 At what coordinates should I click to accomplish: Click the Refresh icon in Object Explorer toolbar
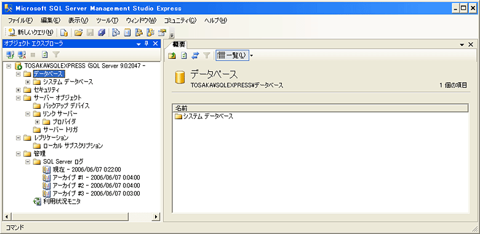point(45,55)
